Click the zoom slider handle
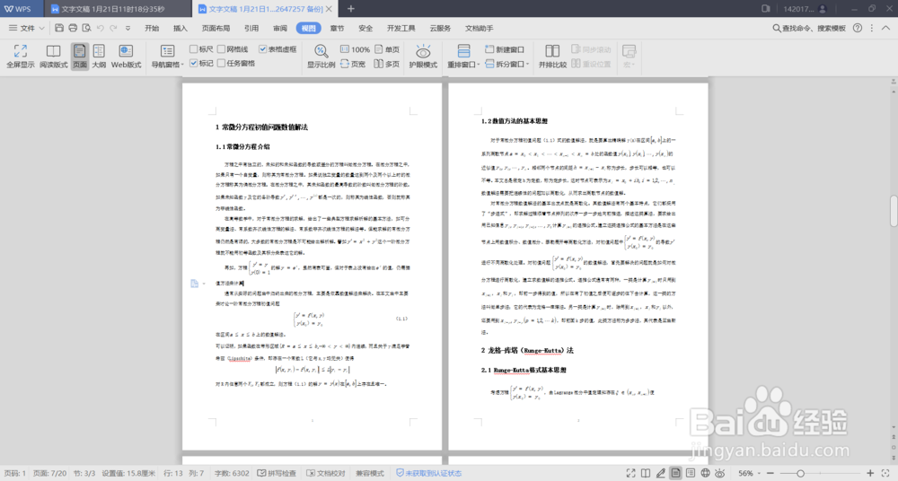Viewport: 898px width, 481px height. 800,473
